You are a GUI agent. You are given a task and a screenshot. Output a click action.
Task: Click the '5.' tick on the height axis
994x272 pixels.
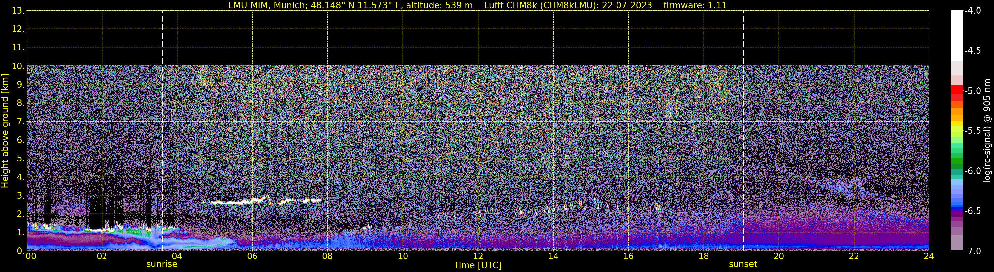coord(21,159)
